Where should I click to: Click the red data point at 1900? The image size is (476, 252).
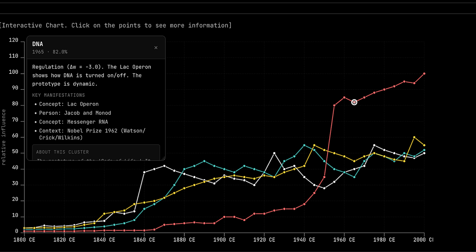[x=224, y=217]
